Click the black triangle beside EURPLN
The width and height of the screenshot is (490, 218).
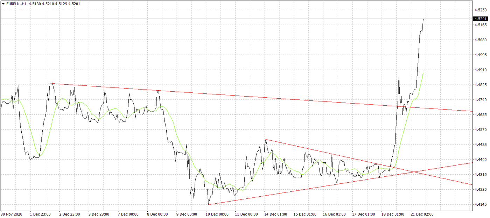3,4
